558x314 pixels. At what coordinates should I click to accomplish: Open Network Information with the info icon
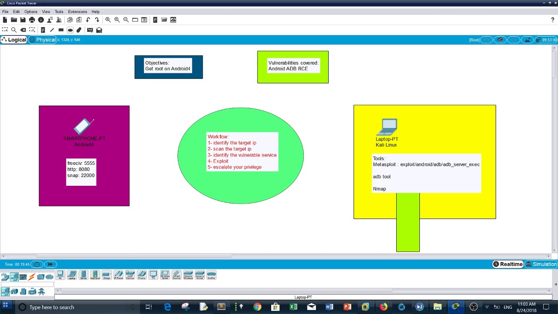pos(41,20)
